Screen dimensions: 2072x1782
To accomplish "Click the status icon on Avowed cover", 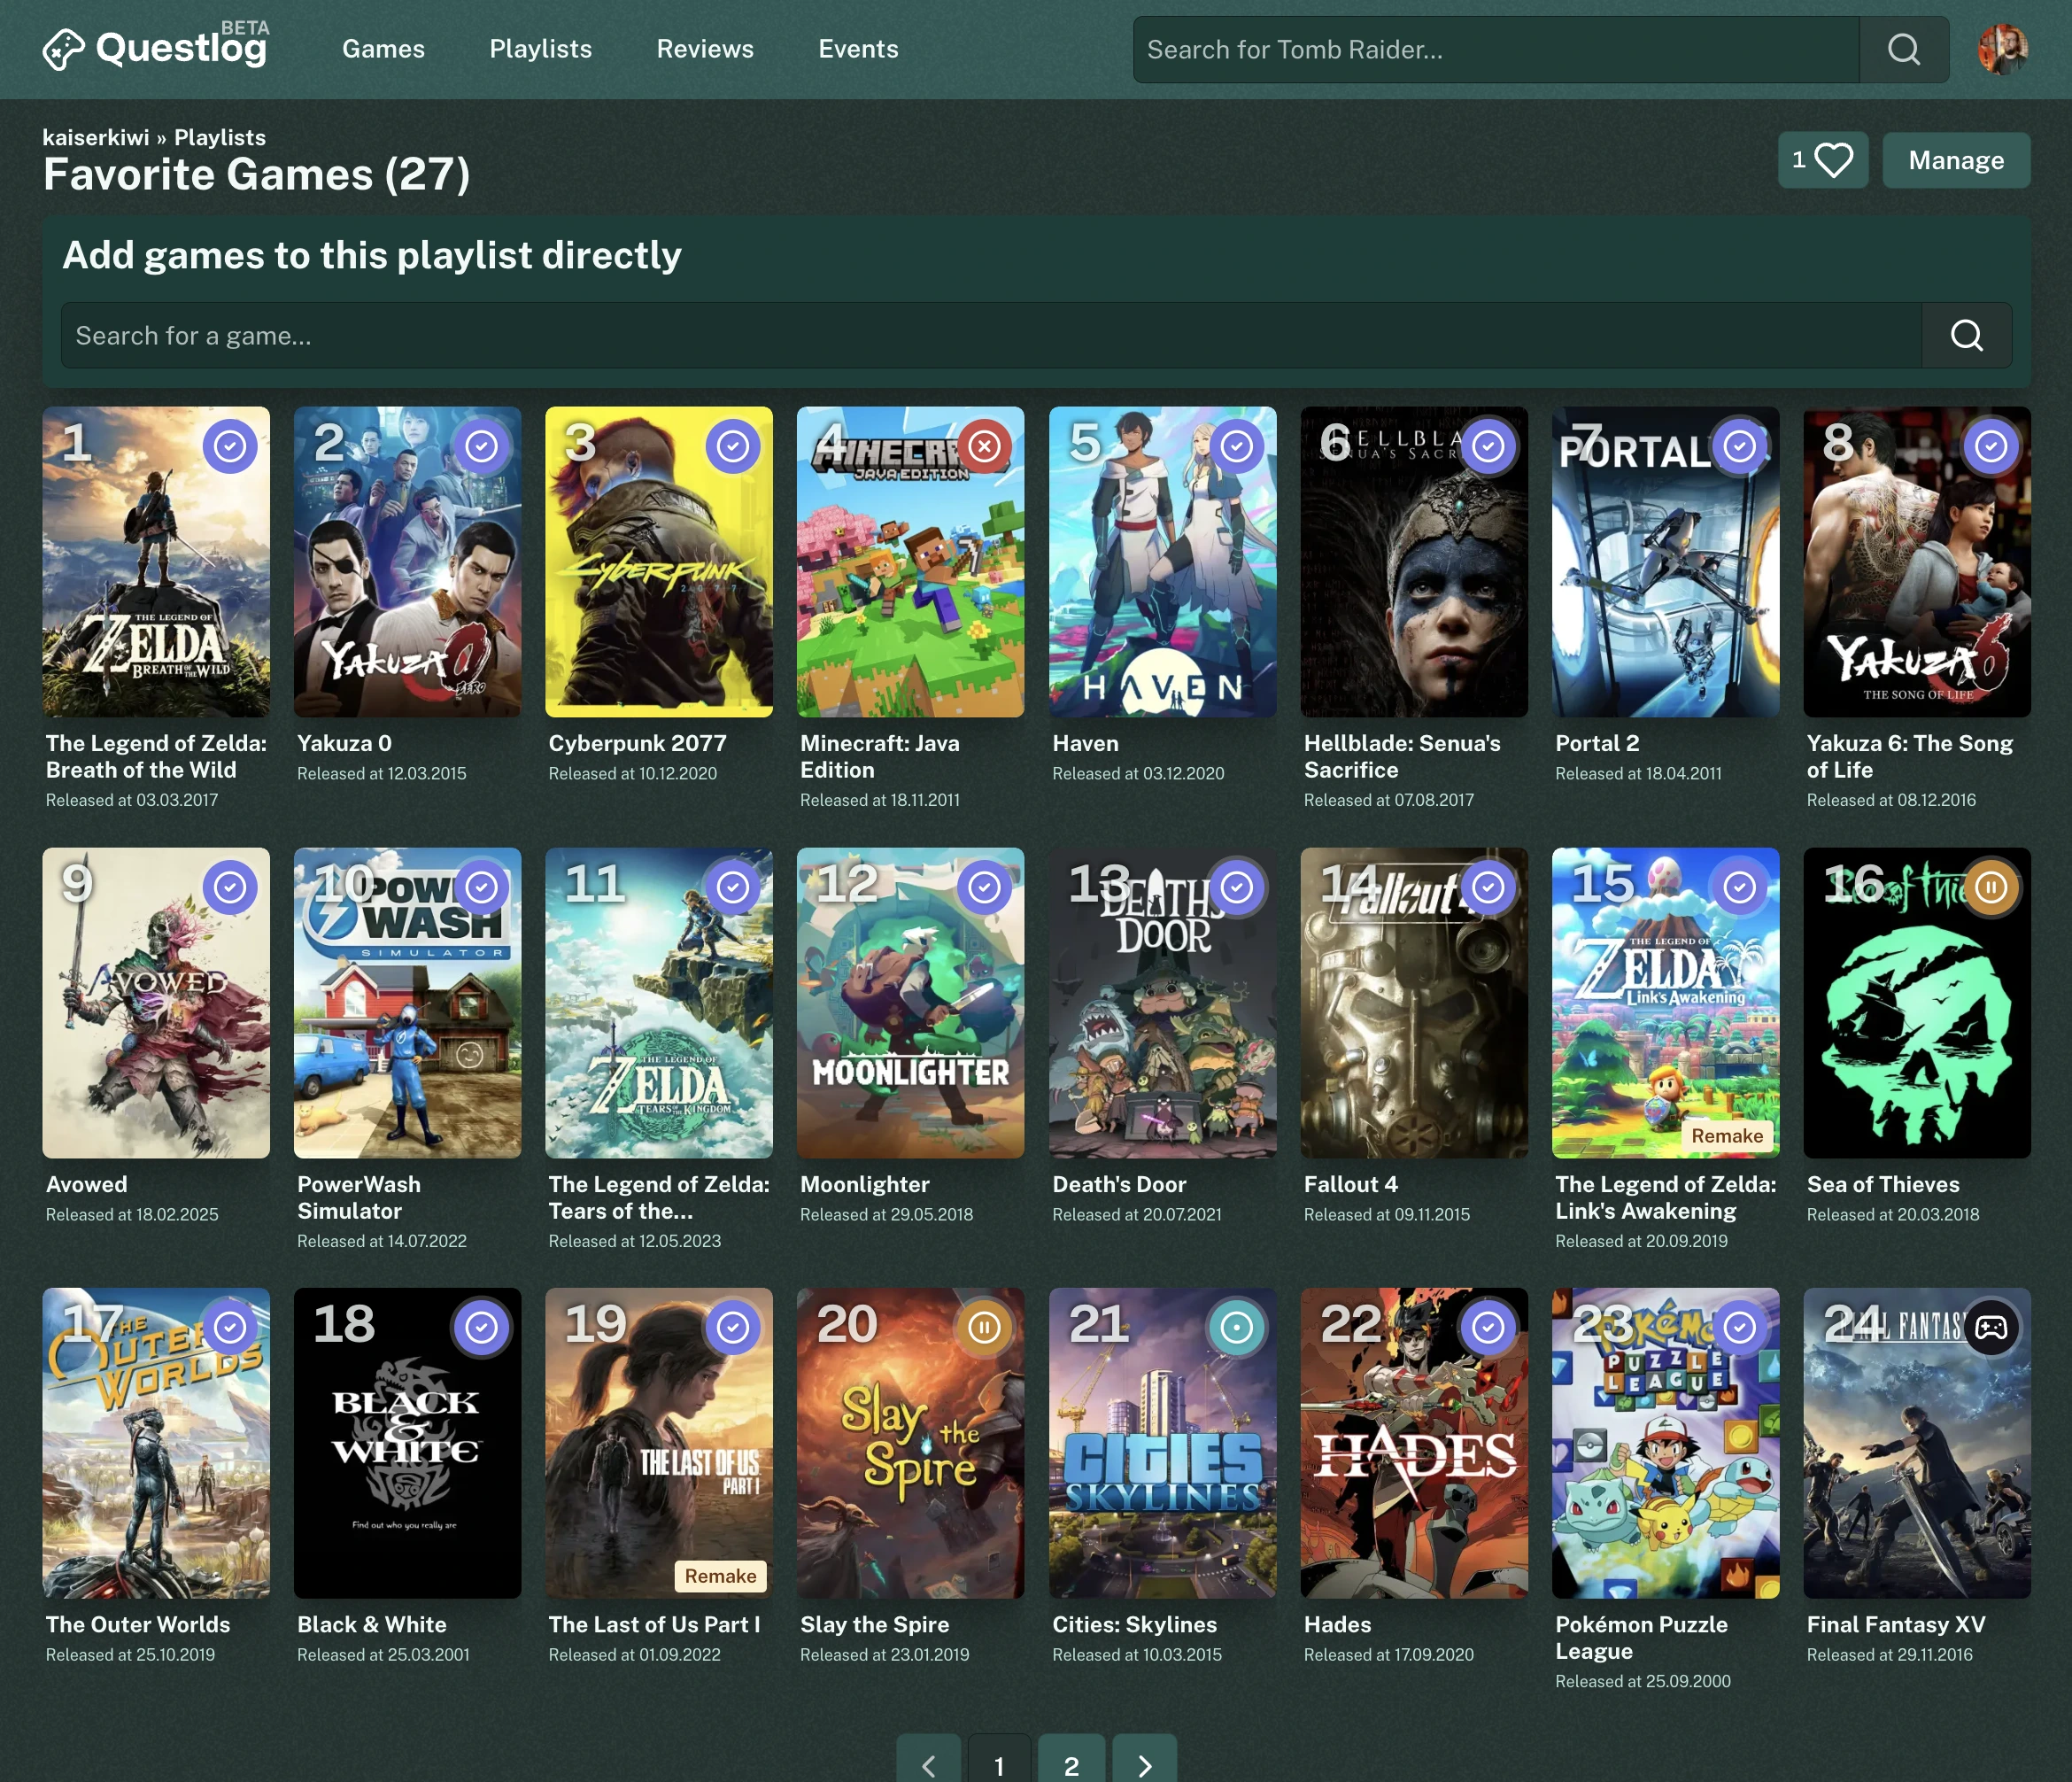I will pyautogui.click(x=230, y=887).
